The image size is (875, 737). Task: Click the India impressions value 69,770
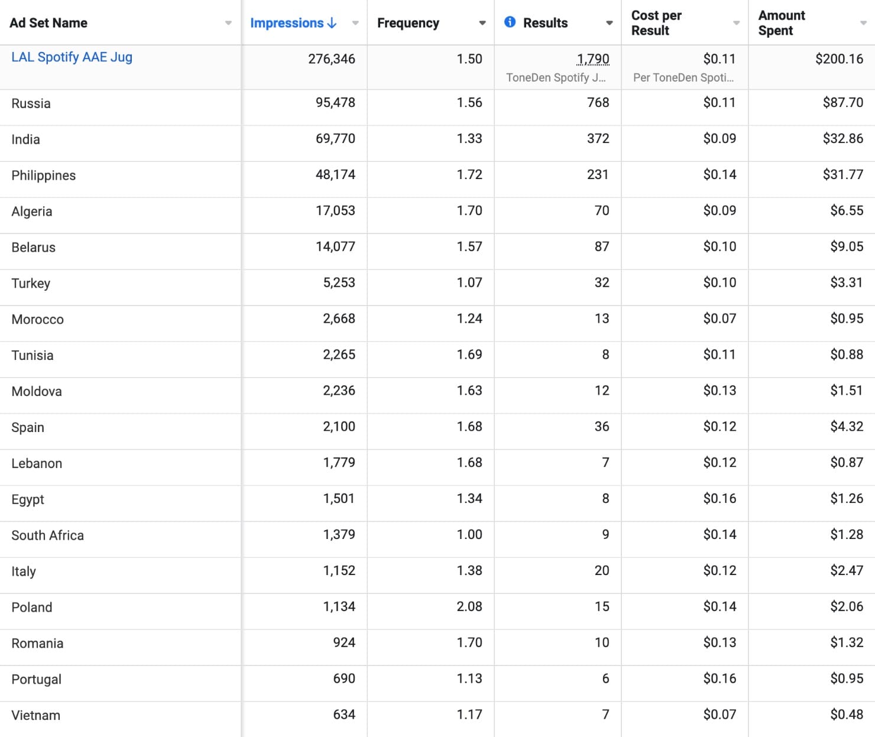335,139
